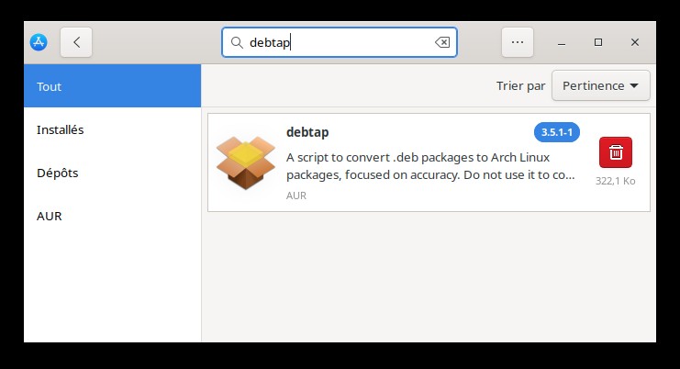Click the debtap package box icon
Viewport: 680px width, 369px height.
245,162
